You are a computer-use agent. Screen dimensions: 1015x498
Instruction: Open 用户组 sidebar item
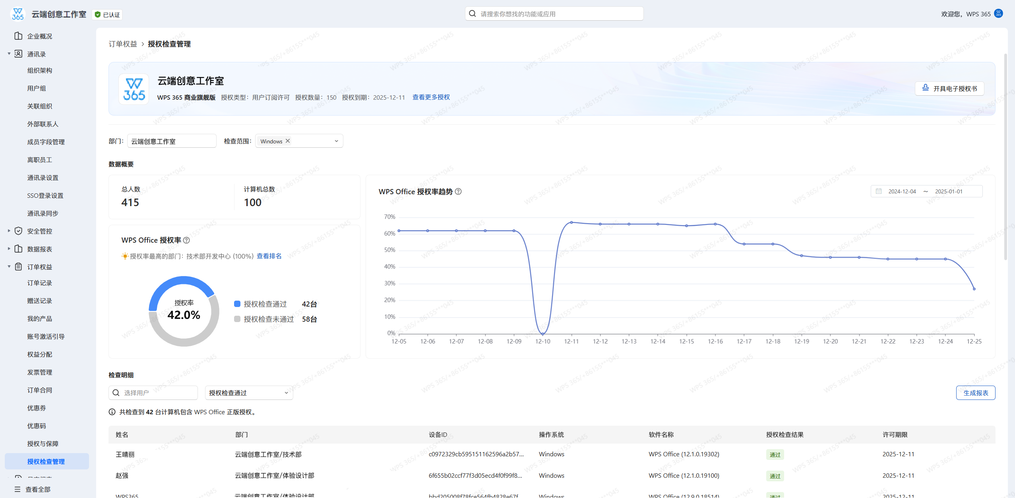pos(37,88)
